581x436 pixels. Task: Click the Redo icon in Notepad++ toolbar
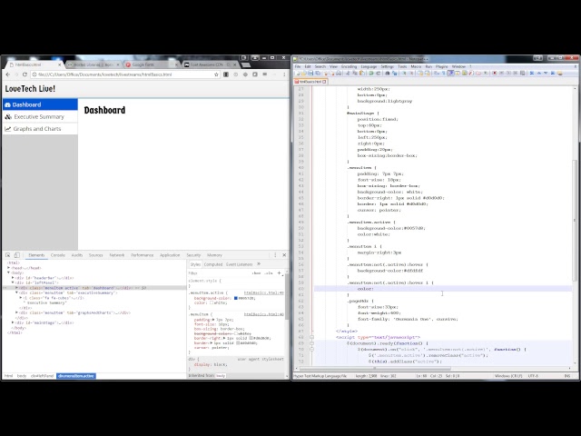click(x=378, y=73)
